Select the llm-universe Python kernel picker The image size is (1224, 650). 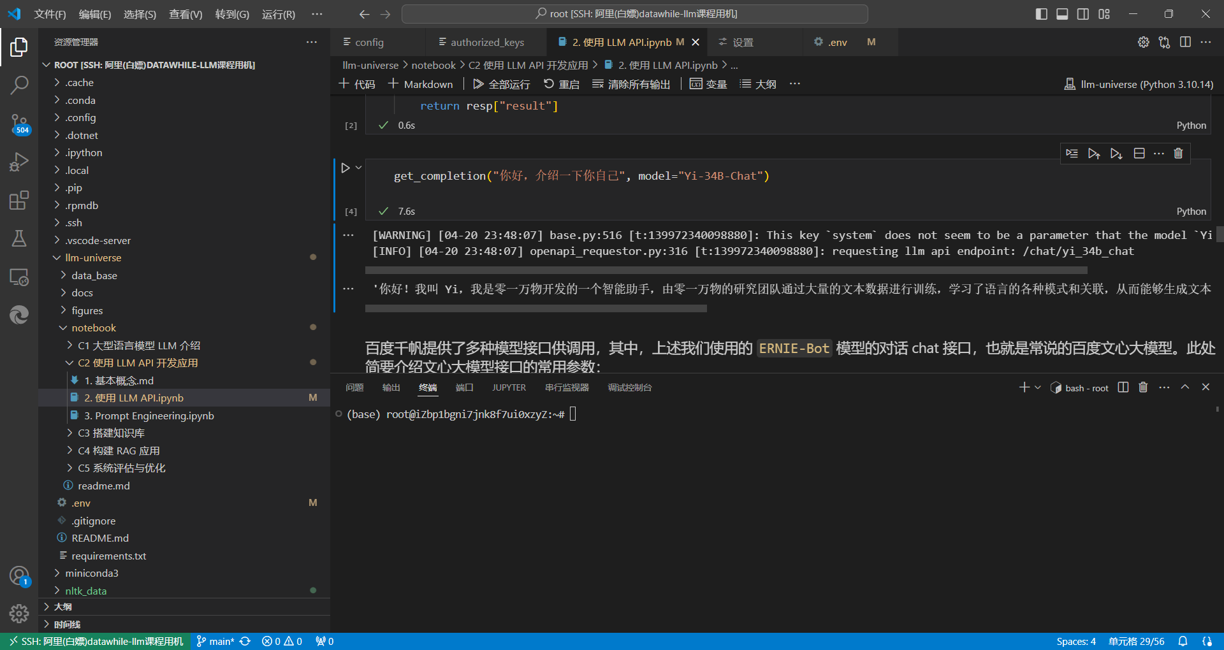coord(1139,84)
